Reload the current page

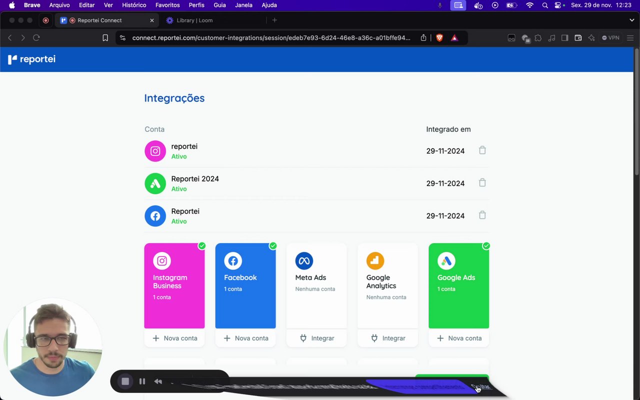point(36,37)
